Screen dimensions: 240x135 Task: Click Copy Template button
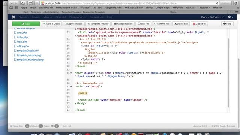[73, 24]
